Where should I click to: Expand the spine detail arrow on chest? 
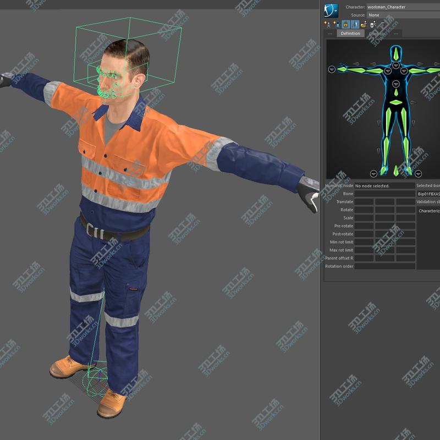[x=395, y=84]
